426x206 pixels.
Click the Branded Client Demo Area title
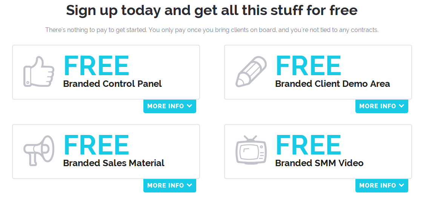tap(332, 84)
